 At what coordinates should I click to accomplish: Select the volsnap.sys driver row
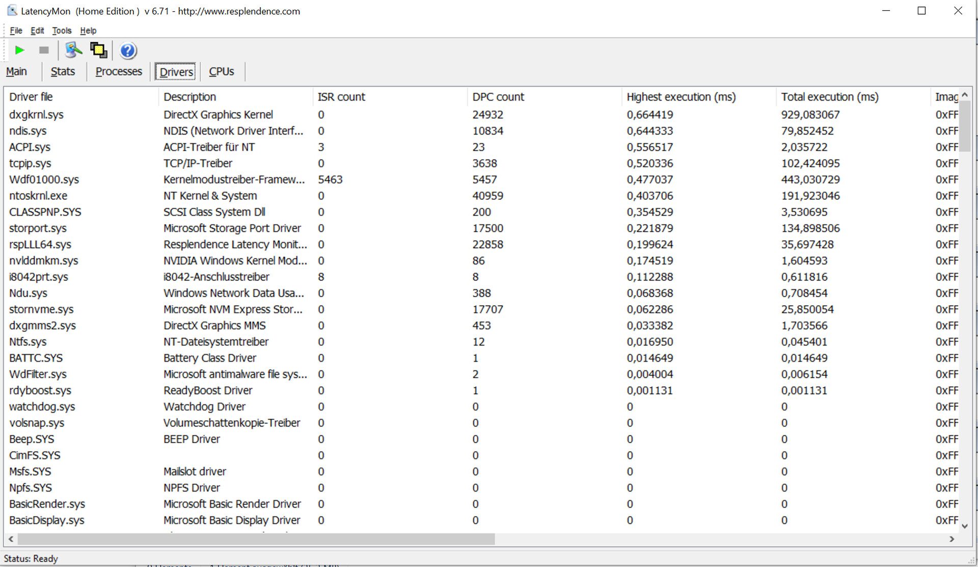pyautogui.click(x=482, y=423)
